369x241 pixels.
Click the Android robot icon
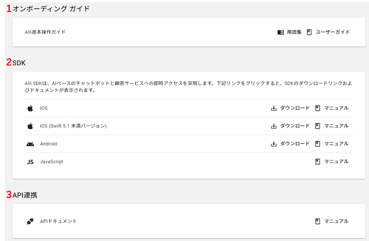point(30,144)
